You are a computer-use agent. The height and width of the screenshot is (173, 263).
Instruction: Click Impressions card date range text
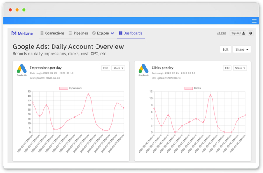point(52,73)
